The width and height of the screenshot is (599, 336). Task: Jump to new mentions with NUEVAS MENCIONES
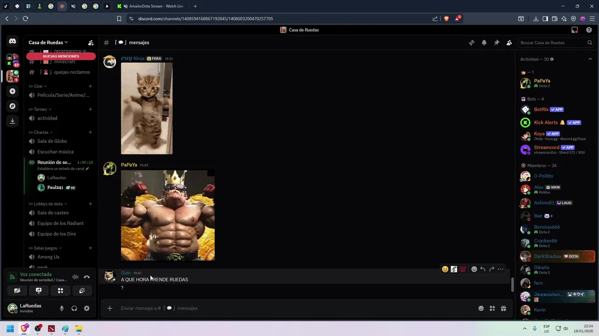(61, 56)
